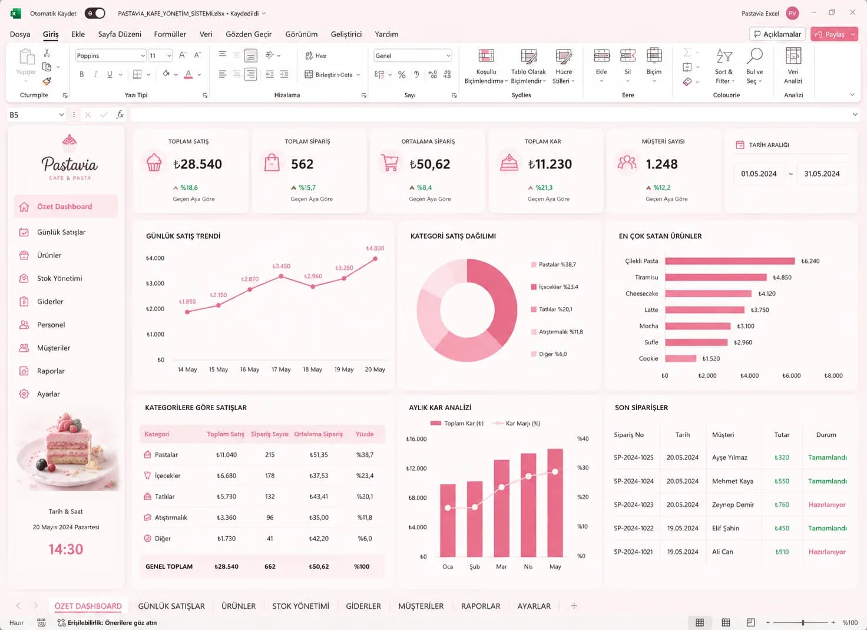The width and height of the screenshot is (867, 630).
Task: Toggle bold formatting in the ribbon
Action: pyautogui.click(x=81, y=74)
